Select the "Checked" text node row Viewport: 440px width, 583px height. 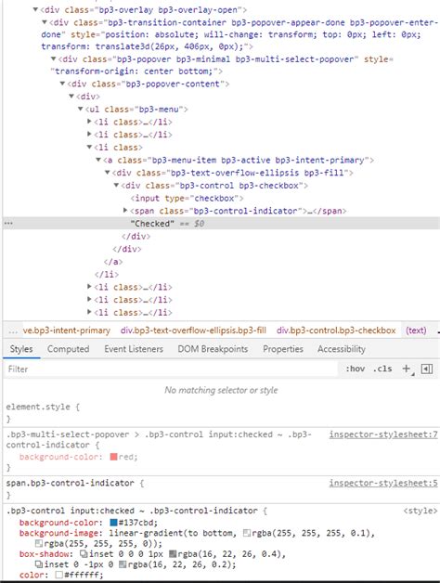[221, 224]
